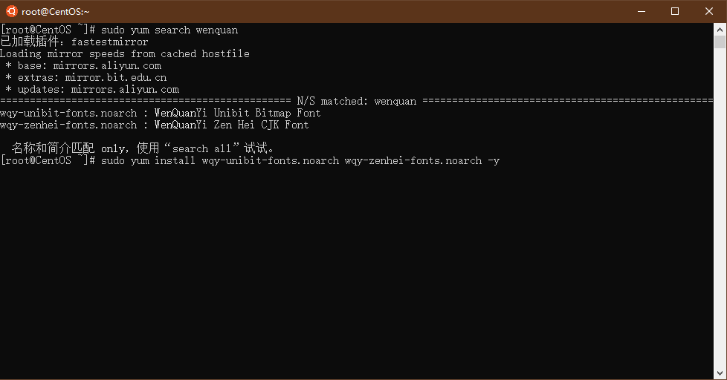Minimize the root@CentOS terminal window
The image size is (727, 380).
[x=642, y=11]
